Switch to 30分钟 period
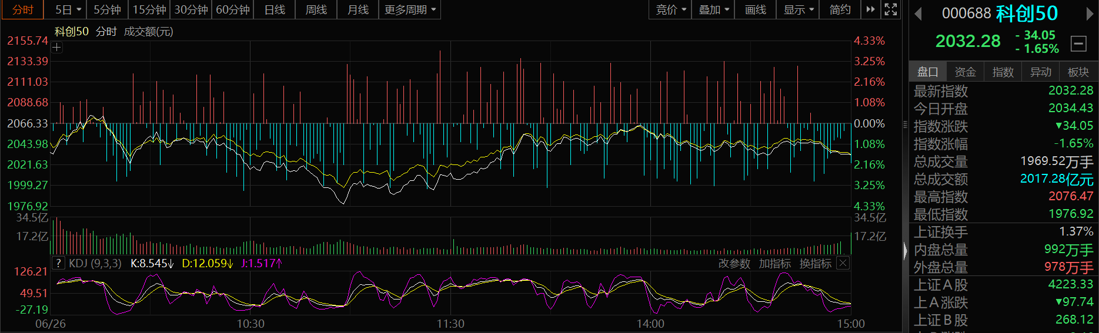This screenshot has width=1099, height=333. pyautogui.click(x=191, y=9)
